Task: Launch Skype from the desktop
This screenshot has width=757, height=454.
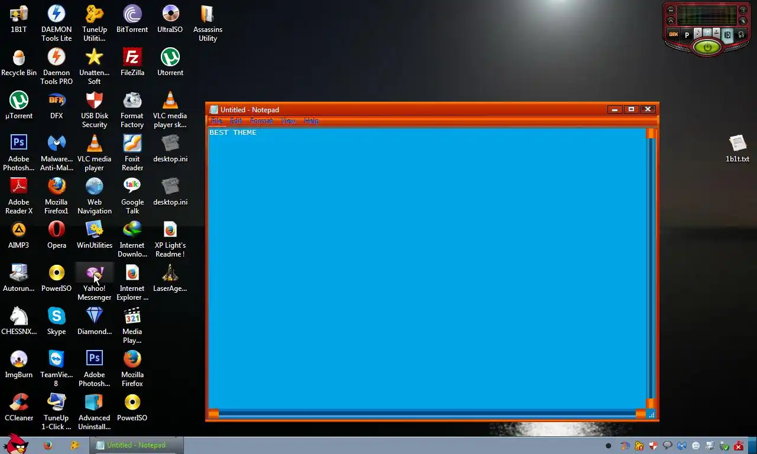Action: [57, 321]
